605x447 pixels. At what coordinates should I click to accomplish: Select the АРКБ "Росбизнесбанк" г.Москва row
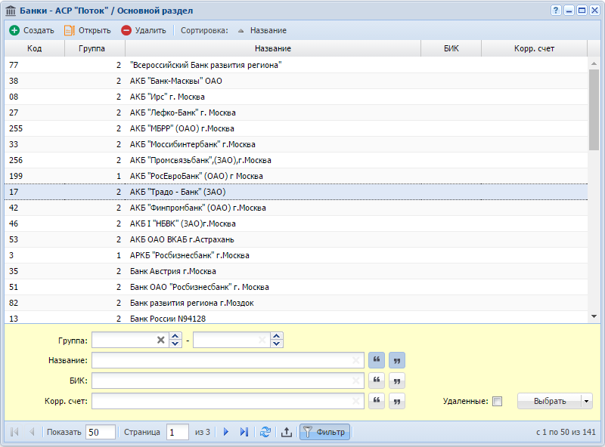[296, 255]
